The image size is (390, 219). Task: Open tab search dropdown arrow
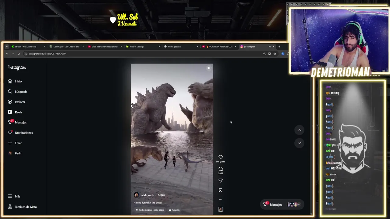7,47
